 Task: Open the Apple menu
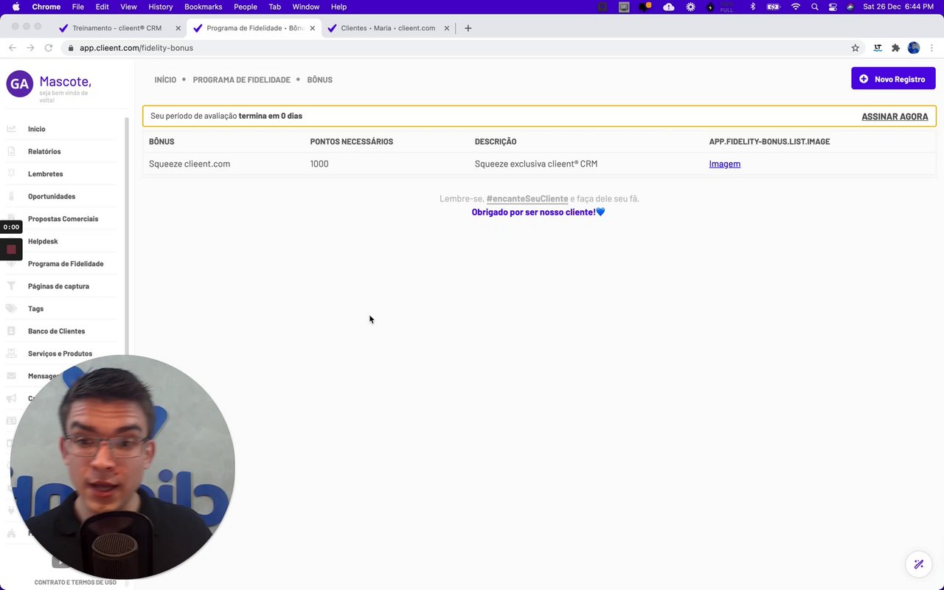[x=16, y=7]
